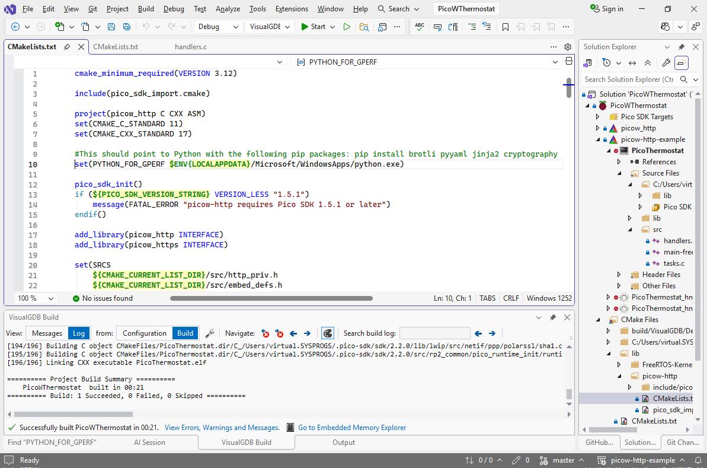Open build settings via the wrench icon
Screen dimensions: 707x468
(x=210, y=333)
